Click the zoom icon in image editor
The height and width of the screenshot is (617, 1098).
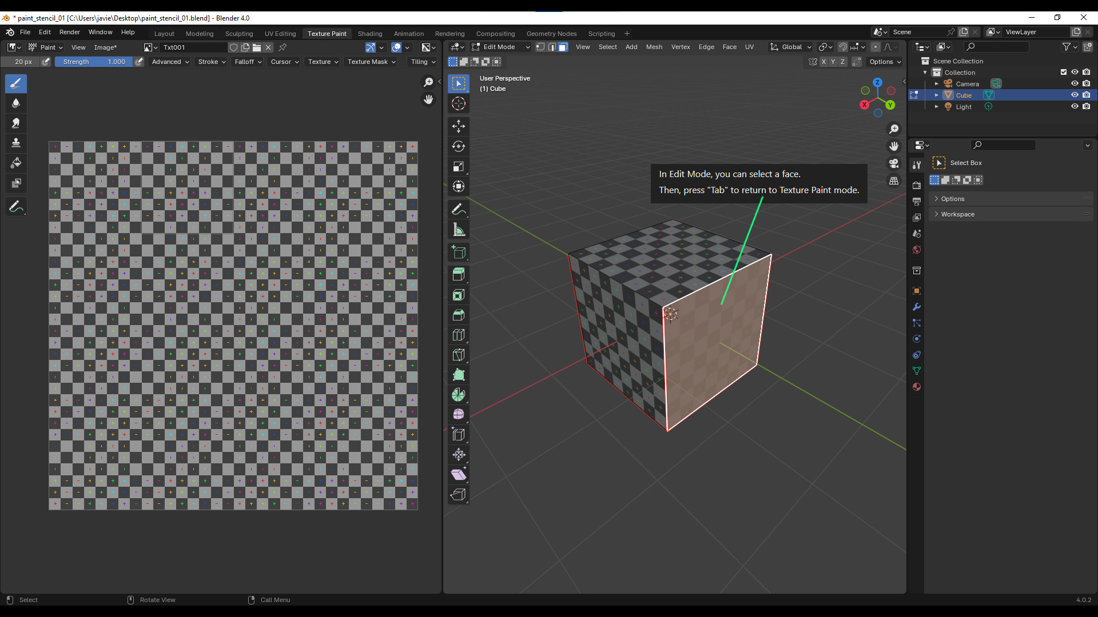coord(428,82)
